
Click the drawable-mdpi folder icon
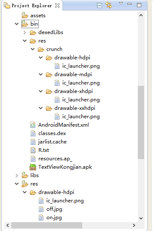tap(49, 75)
